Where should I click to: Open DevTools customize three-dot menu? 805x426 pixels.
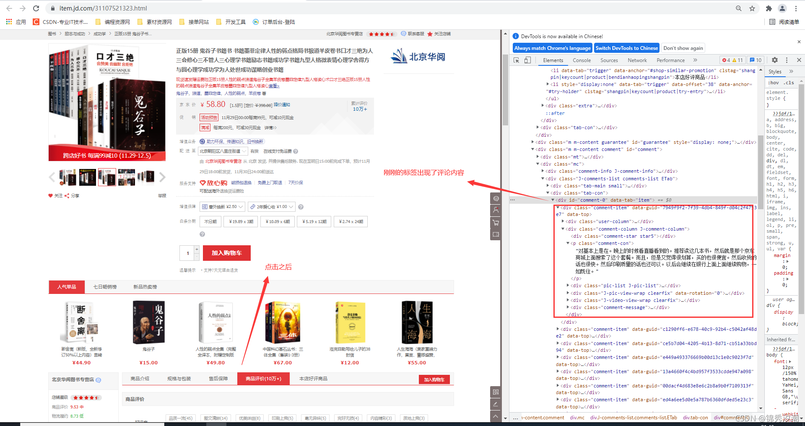pos(787,60)
